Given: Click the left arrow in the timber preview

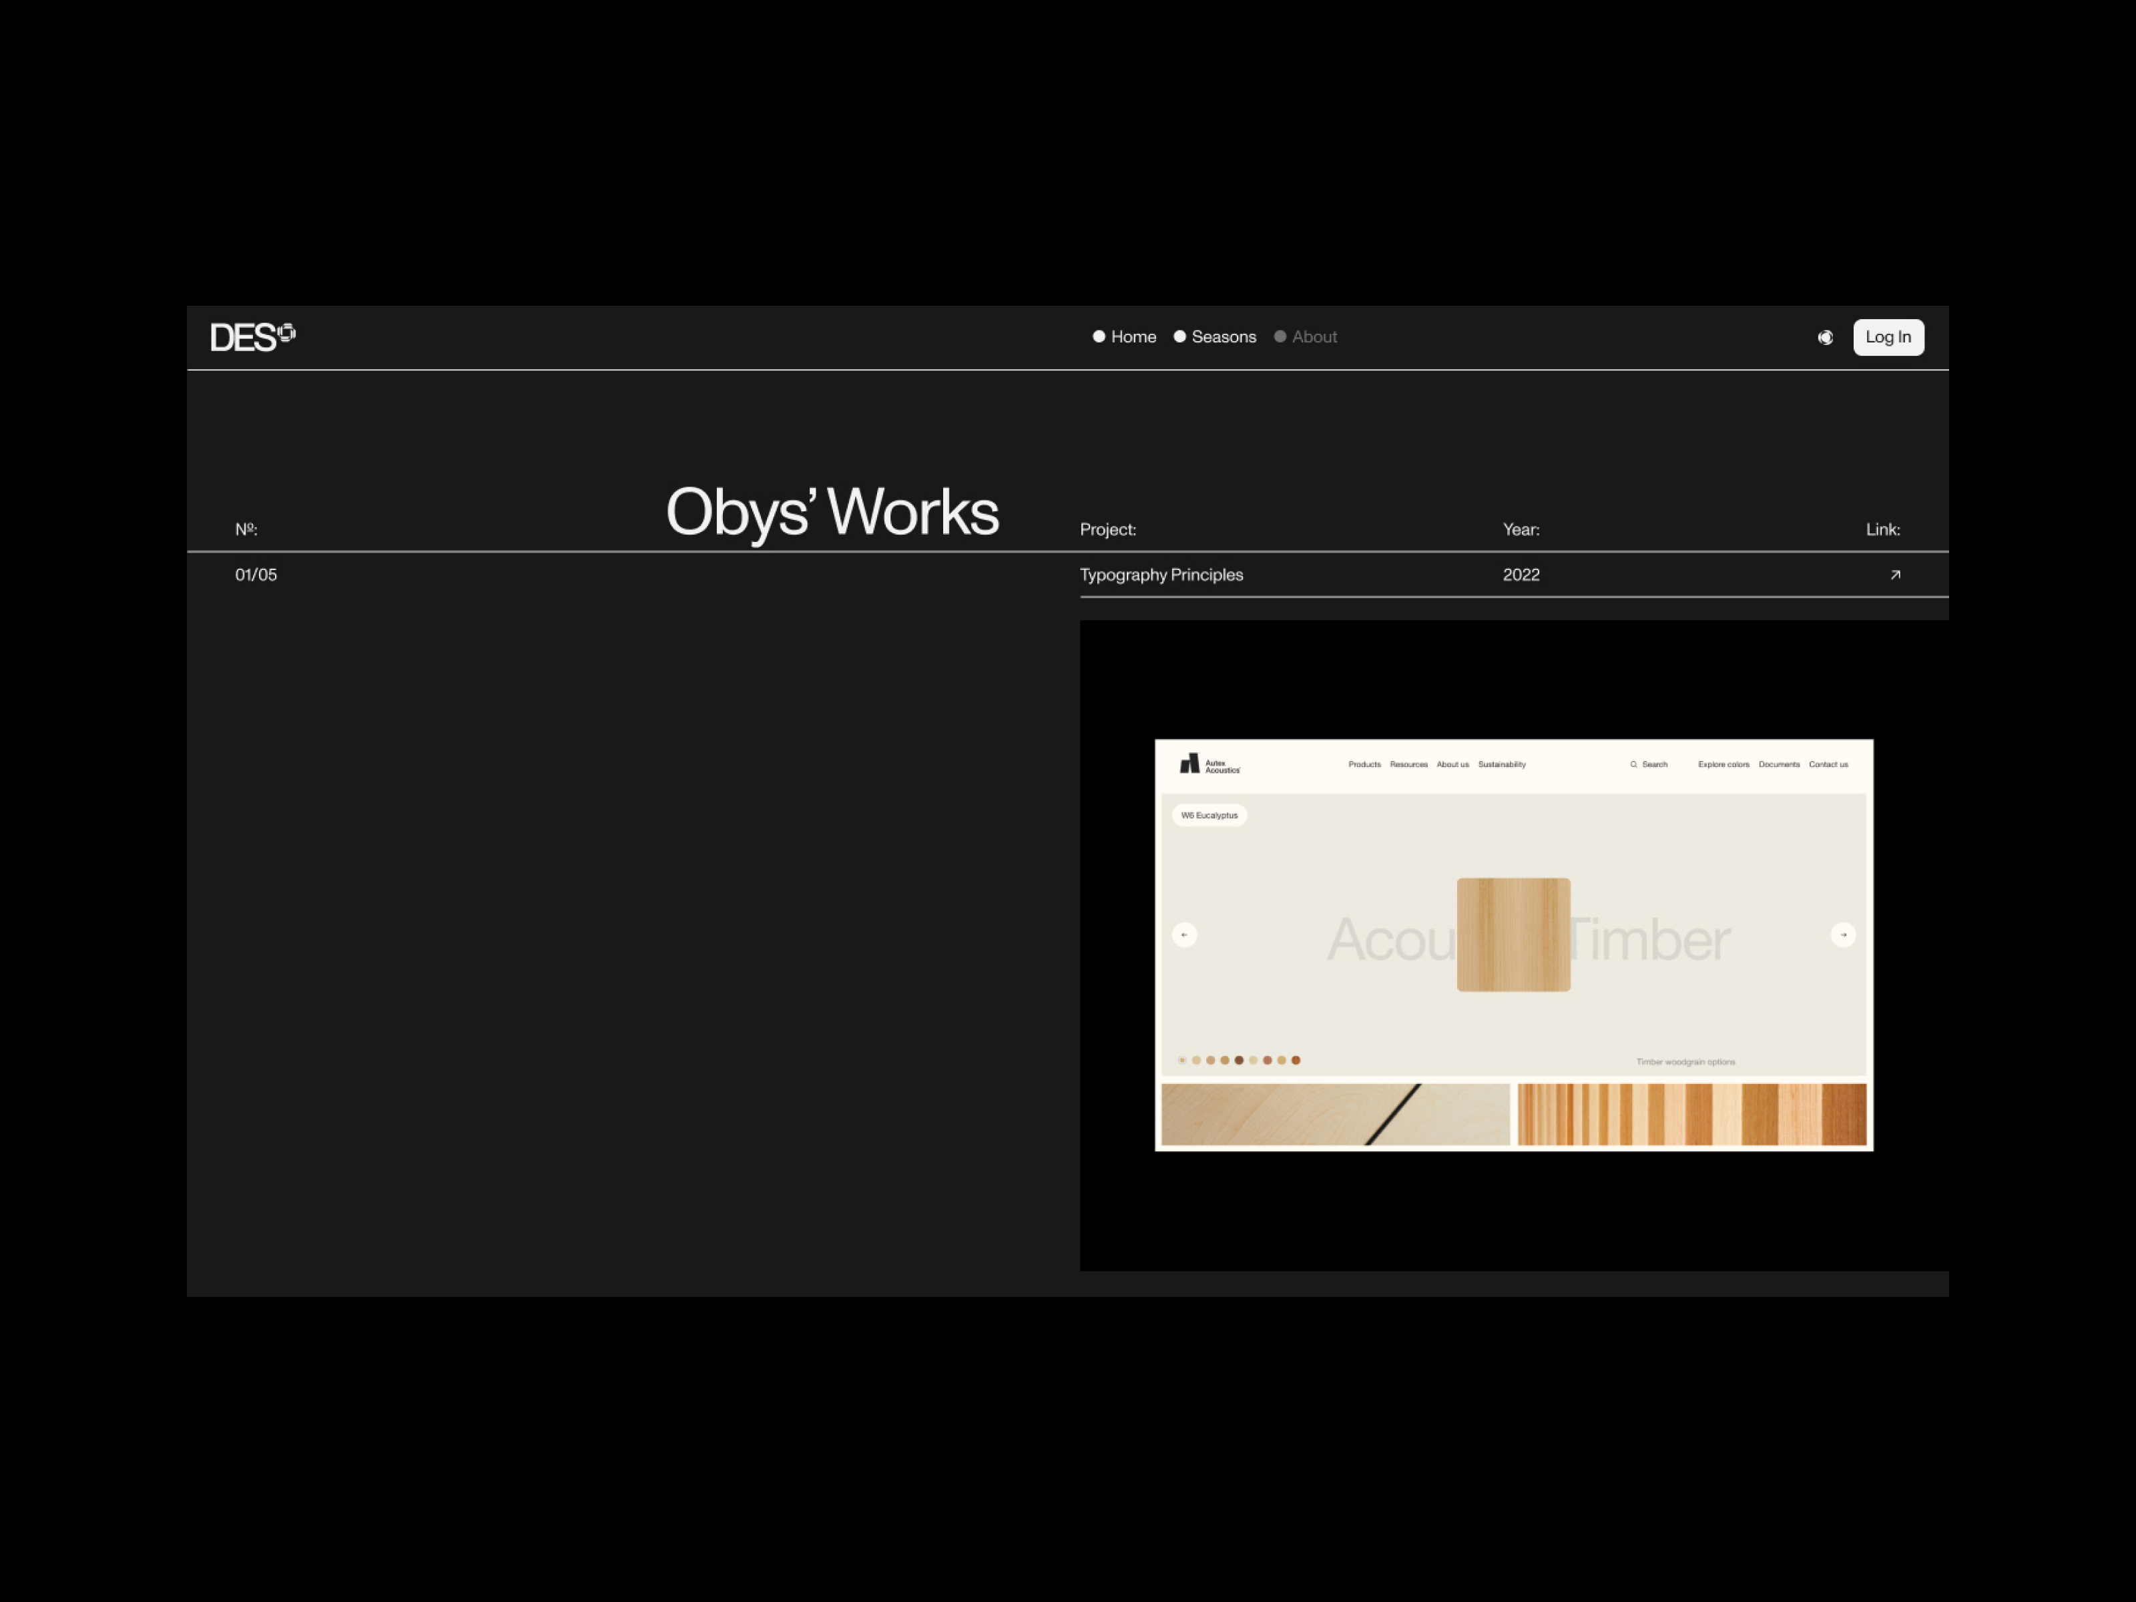Looking at the screenshot, I should [1184, 934].
